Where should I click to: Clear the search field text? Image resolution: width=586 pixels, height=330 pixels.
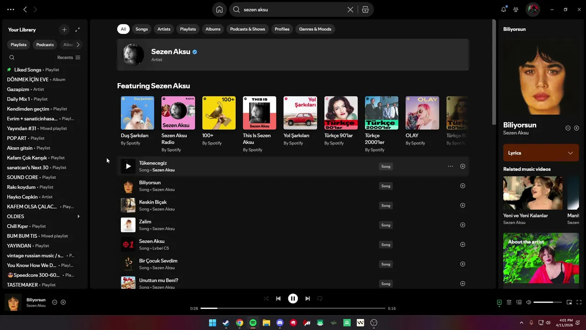click(x=350, y=9)
